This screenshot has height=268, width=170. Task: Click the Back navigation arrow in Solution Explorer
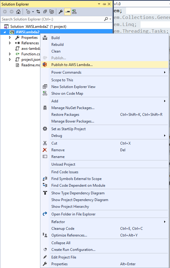pos(5,12)
